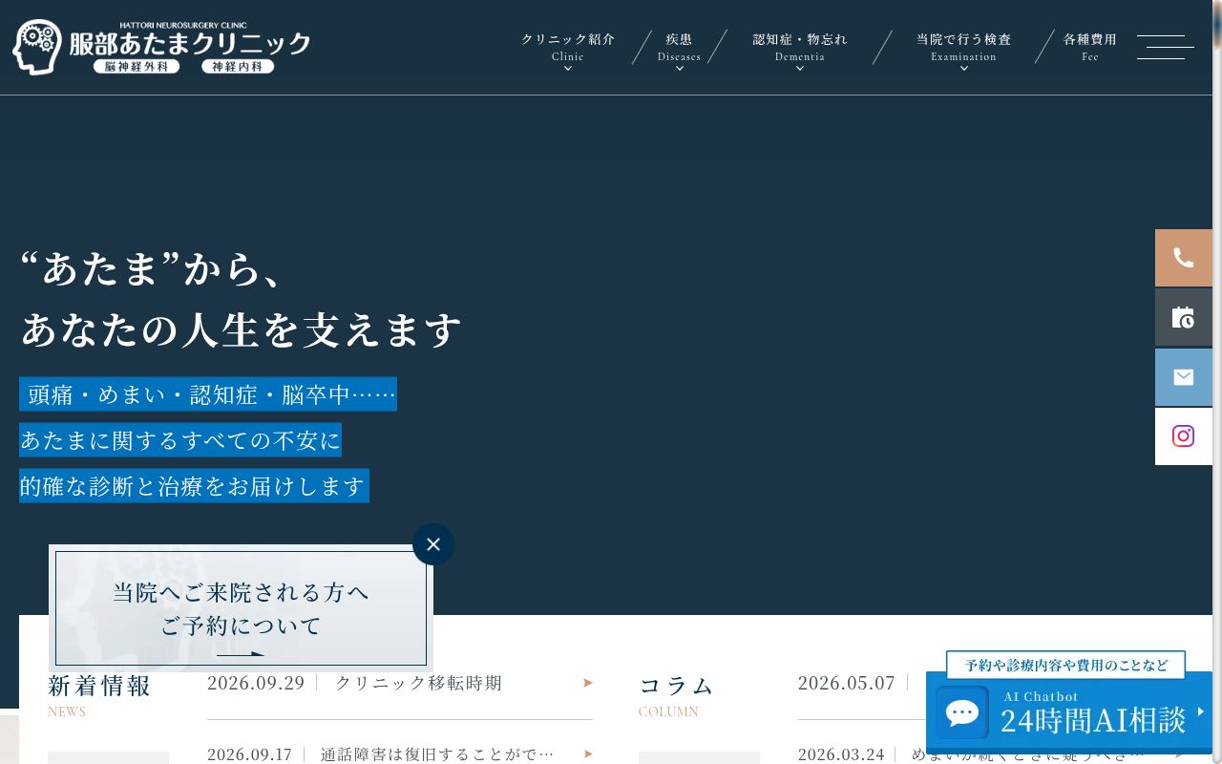1222x764 pixels.
Task: Open news item クリニック移転時期
Action: pos(418,683)
